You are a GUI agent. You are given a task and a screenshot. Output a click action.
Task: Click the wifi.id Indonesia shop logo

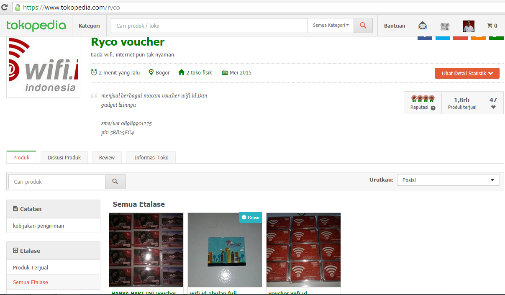coord(43,67)
